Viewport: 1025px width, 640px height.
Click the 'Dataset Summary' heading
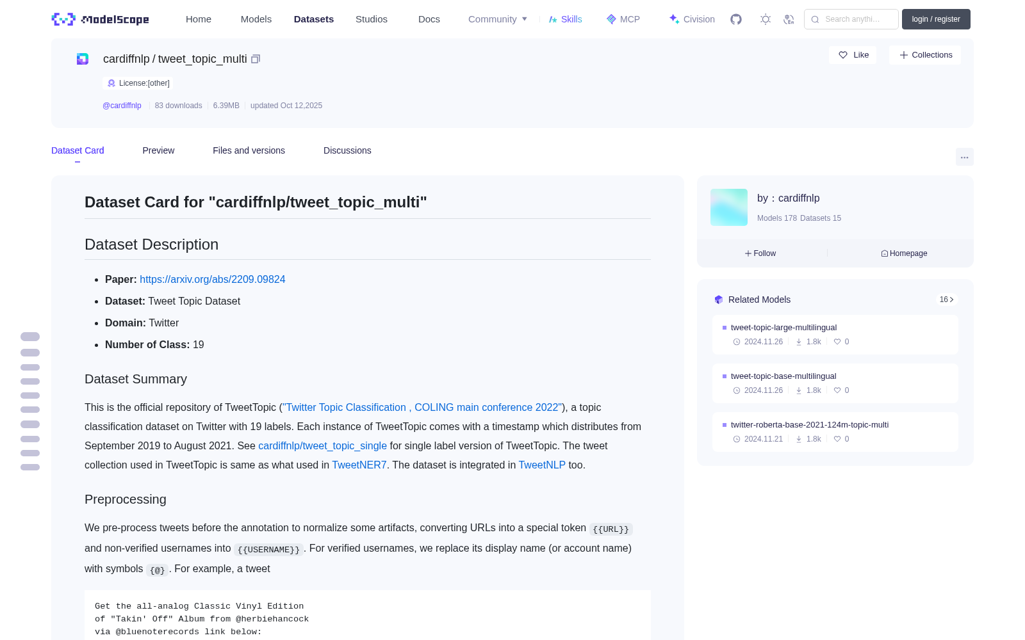click(136, 379)
